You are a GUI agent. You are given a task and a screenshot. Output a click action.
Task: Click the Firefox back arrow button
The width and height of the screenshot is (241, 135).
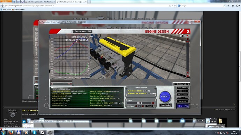(2, 6)
